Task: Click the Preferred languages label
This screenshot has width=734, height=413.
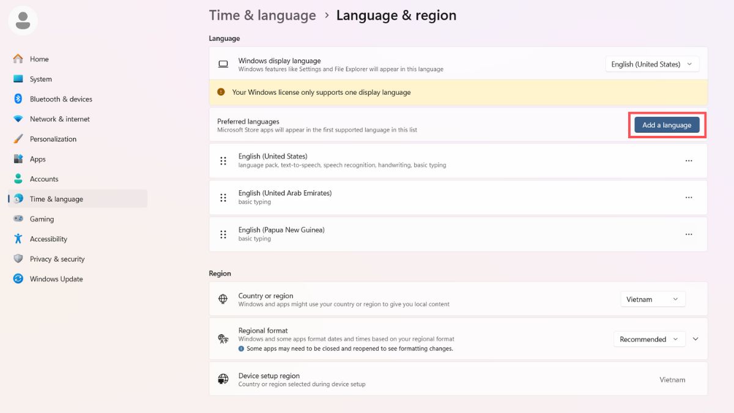Action: click(248, 121)
